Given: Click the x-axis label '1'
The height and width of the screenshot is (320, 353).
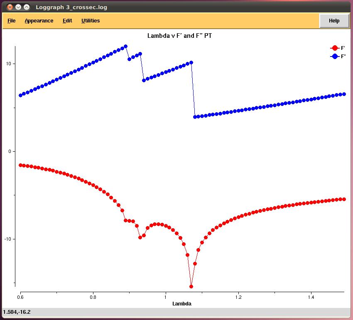Looking at the screenshot, I should point(165,297).
